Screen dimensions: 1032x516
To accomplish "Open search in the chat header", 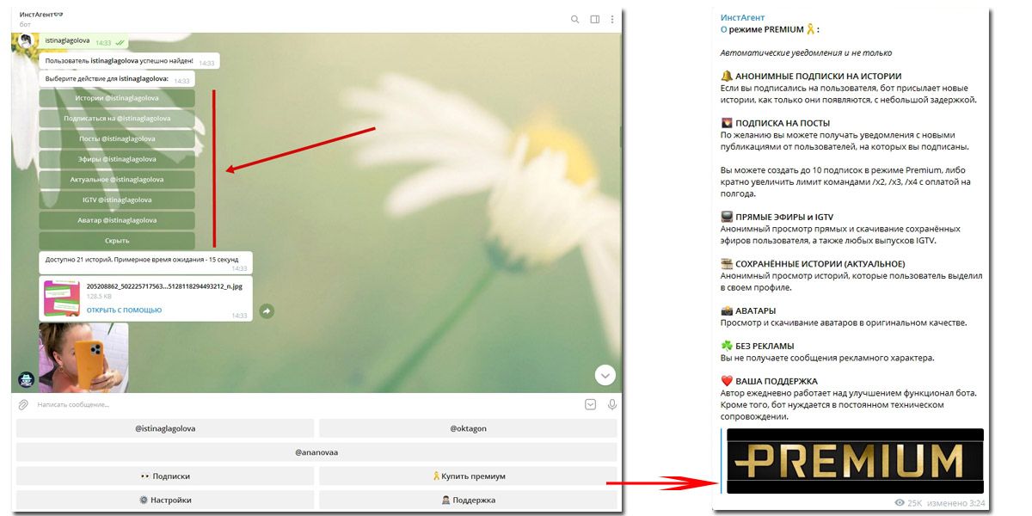I will [574, 19].
